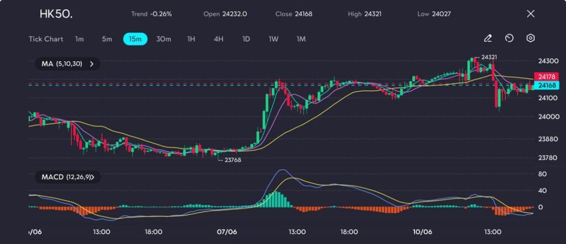Choose the 4H timeframe
Screen dimensions: 566x244
point(218,39)
